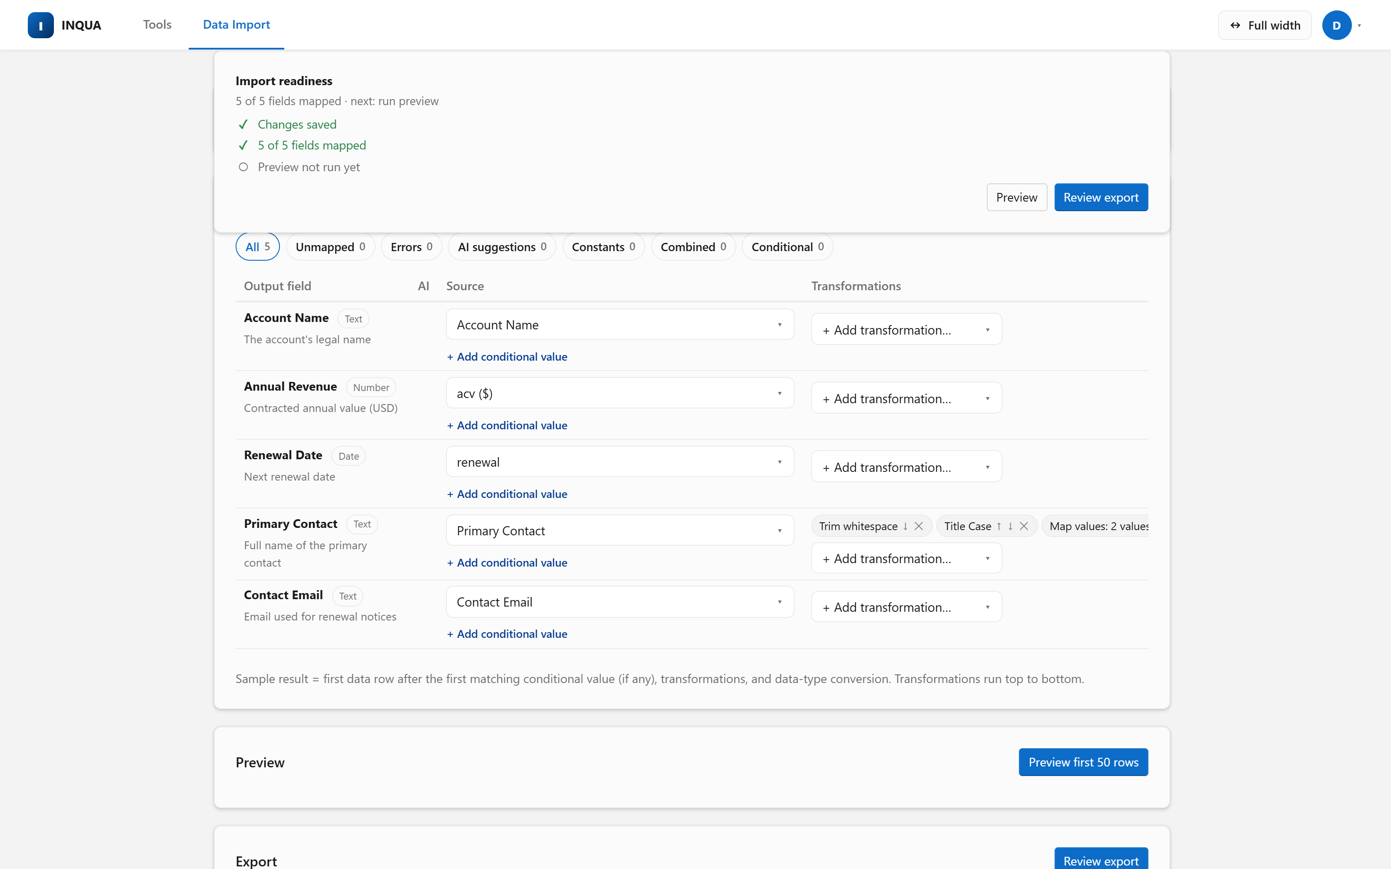Click the Changes saved status
Screen dimensions: 1391x869
[296, 124]
